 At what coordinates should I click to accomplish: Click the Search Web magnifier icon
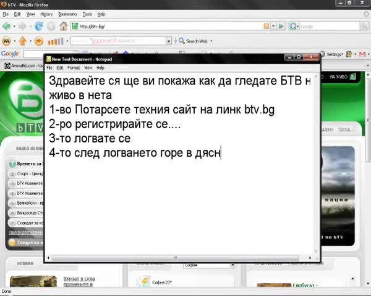pos(181,41)
